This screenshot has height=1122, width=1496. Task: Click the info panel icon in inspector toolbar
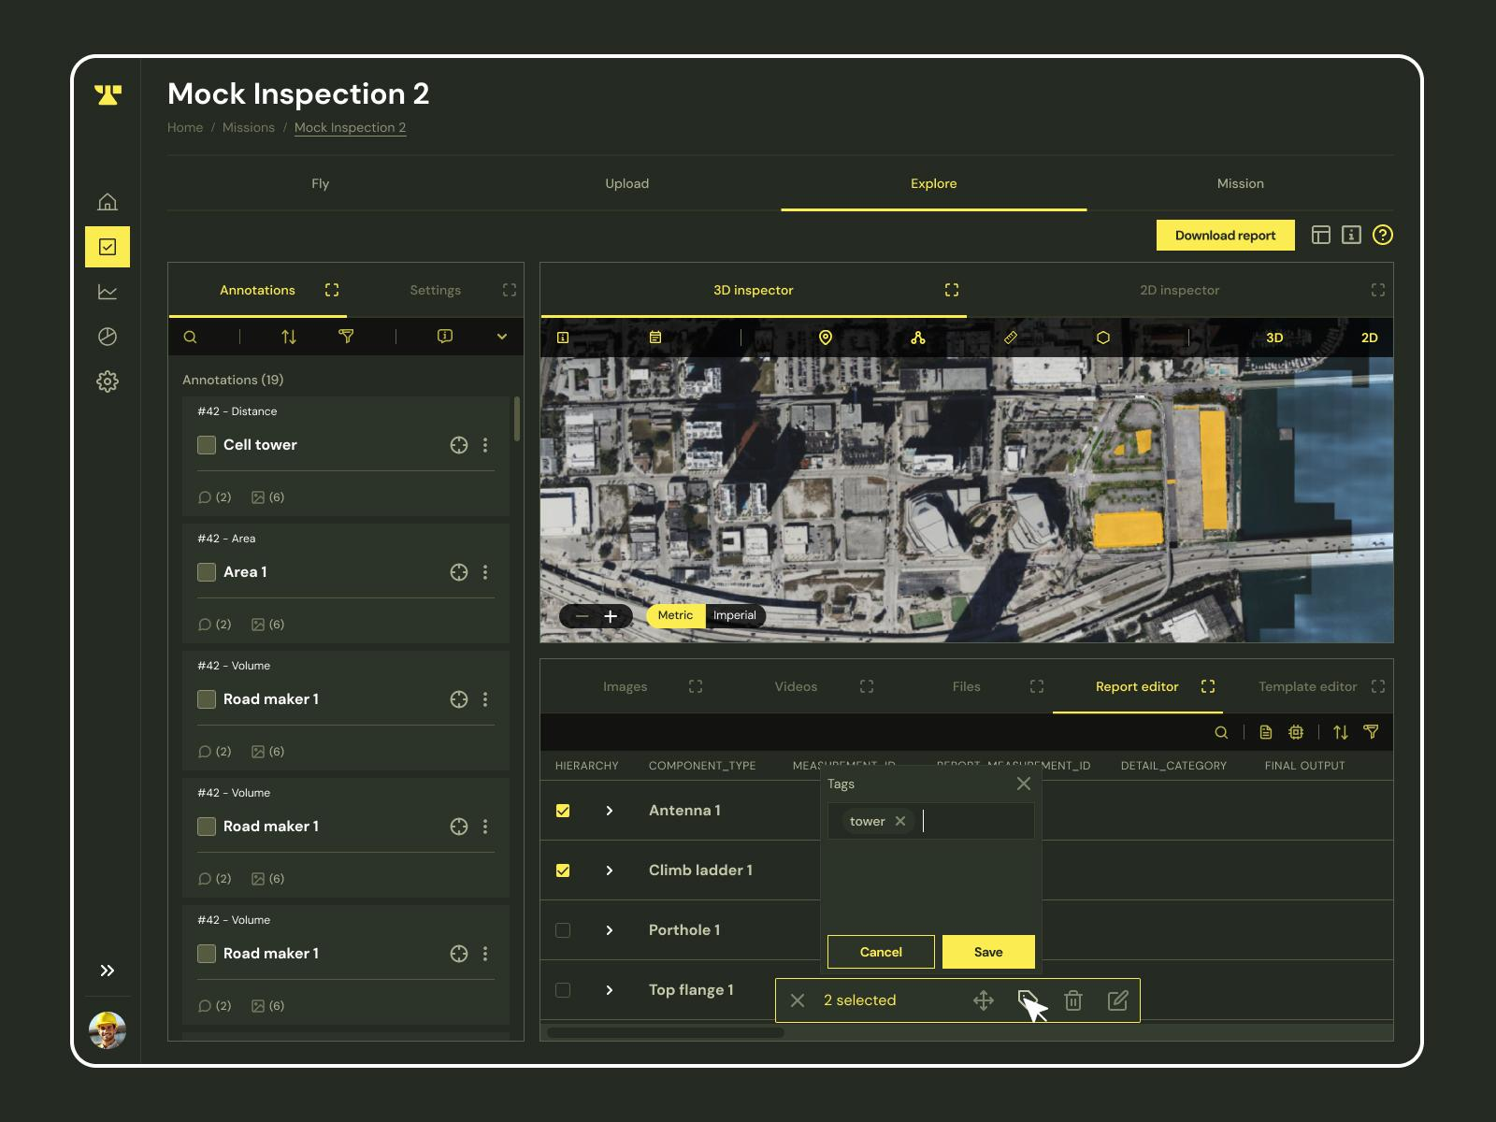pos(563,338)
